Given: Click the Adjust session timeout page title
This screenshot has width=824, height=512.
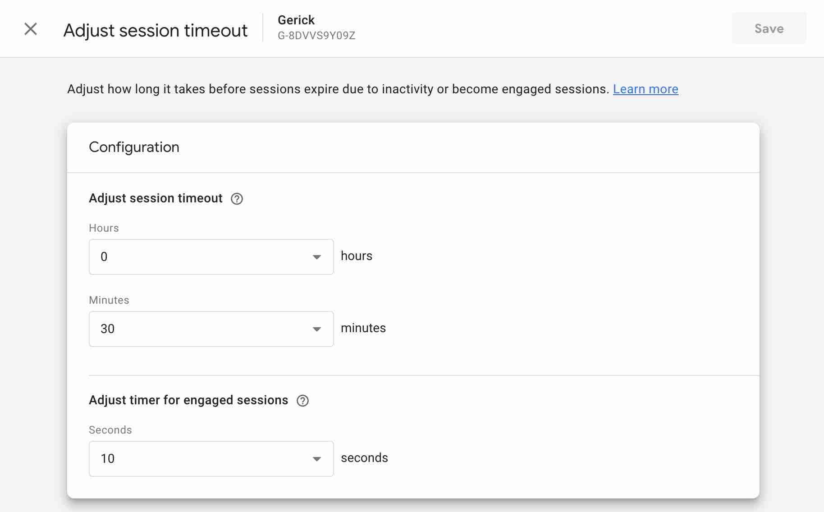Looking at the screenshot, I should [x=155, y=31].
